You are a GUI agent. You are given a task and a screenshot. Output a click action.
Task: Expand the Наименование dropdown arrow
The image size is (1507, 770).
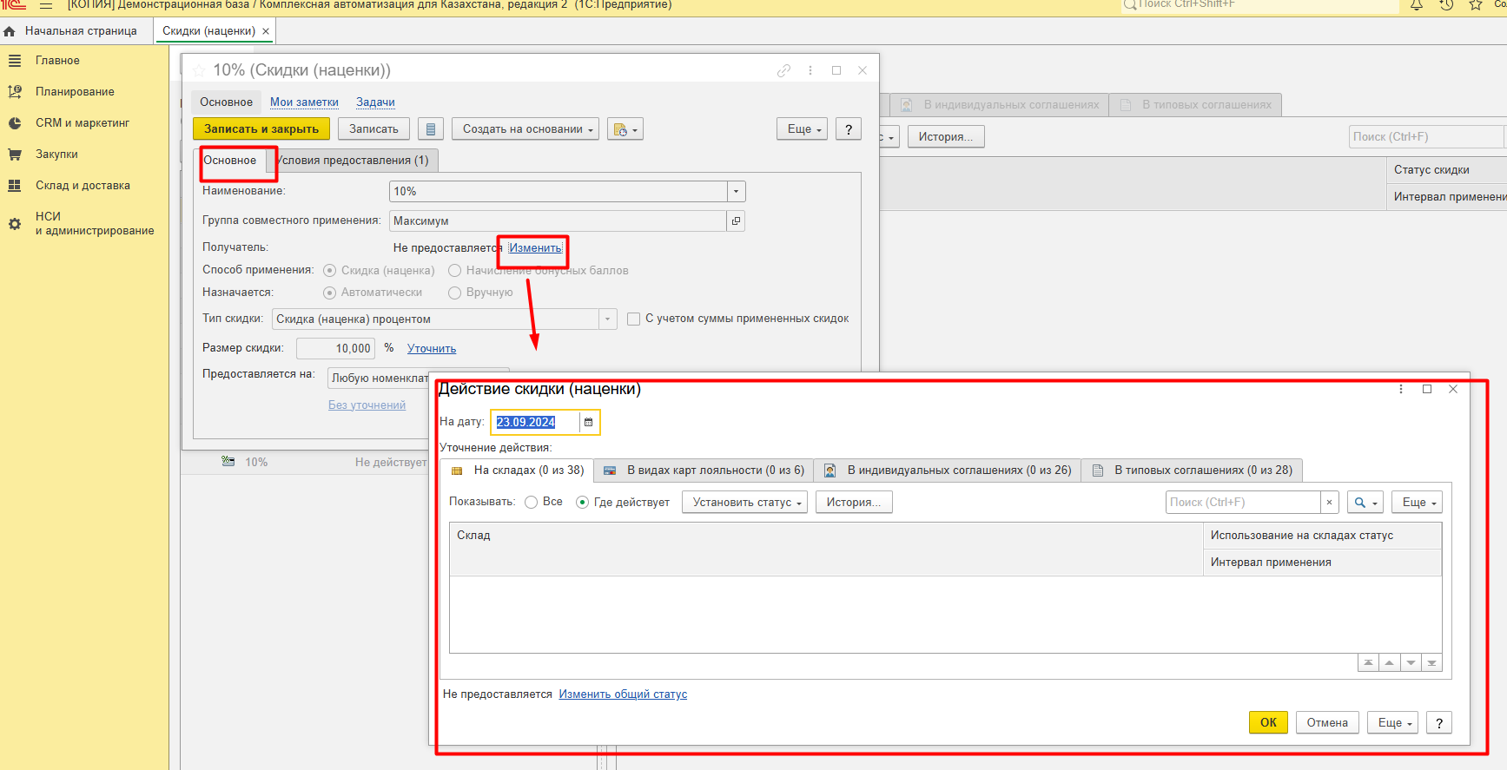(x=736, y=192)
